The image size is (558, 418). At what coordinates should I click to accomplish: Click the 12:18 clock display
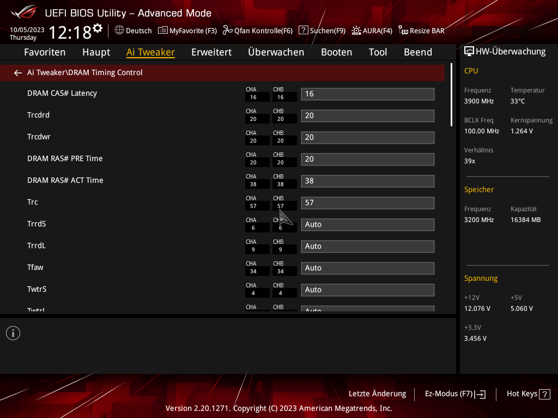coord(70,33)
